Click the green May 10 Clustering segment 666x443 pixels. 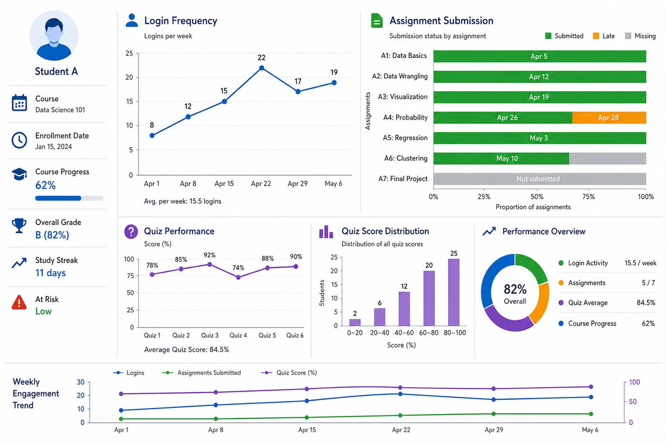pos(501,158)
